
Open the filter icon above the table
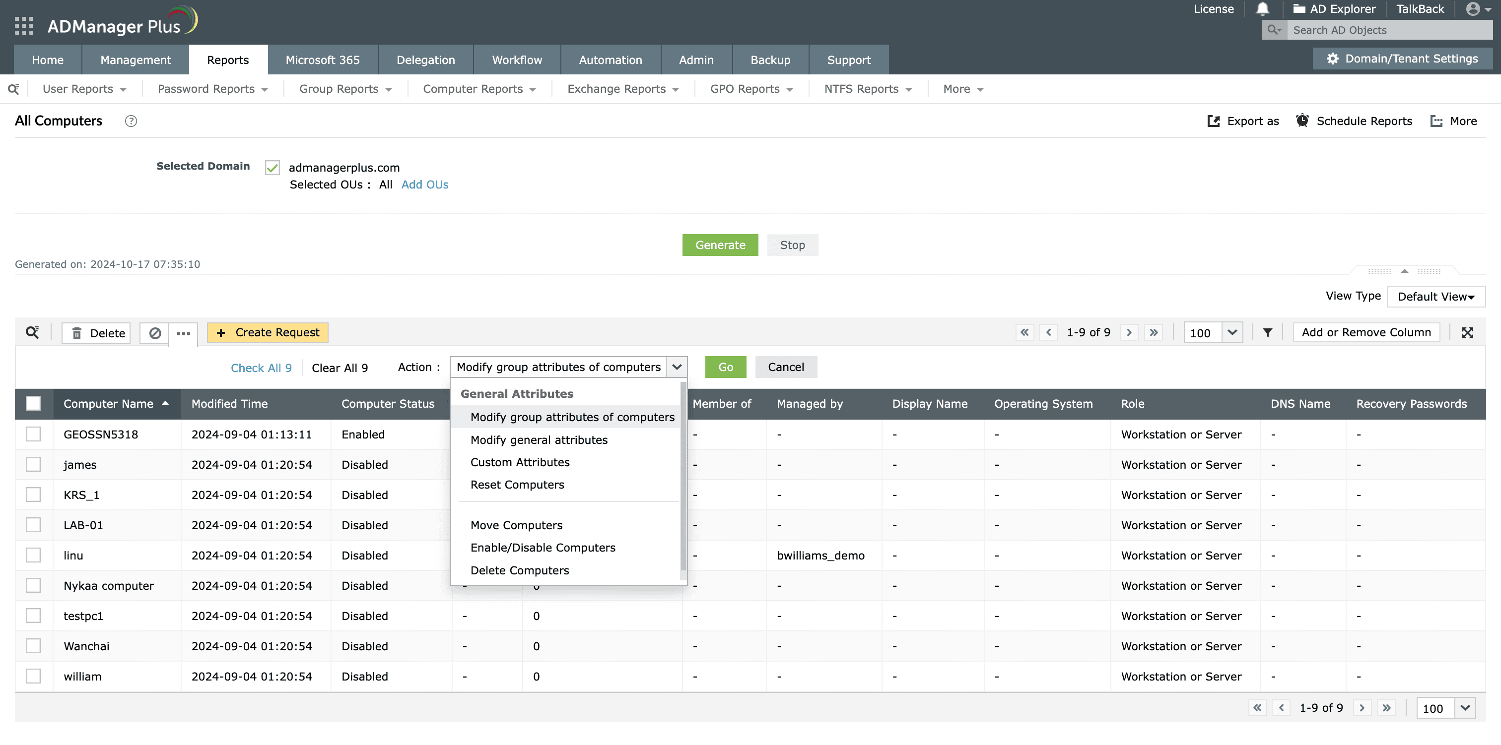1267,332
